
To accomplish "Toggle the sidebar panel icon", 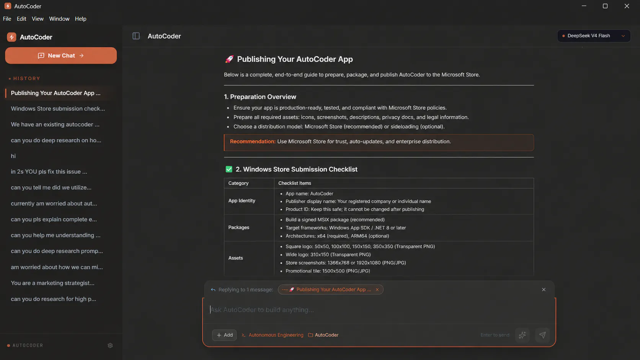I will pyautogui.click(x=136, y=36).
